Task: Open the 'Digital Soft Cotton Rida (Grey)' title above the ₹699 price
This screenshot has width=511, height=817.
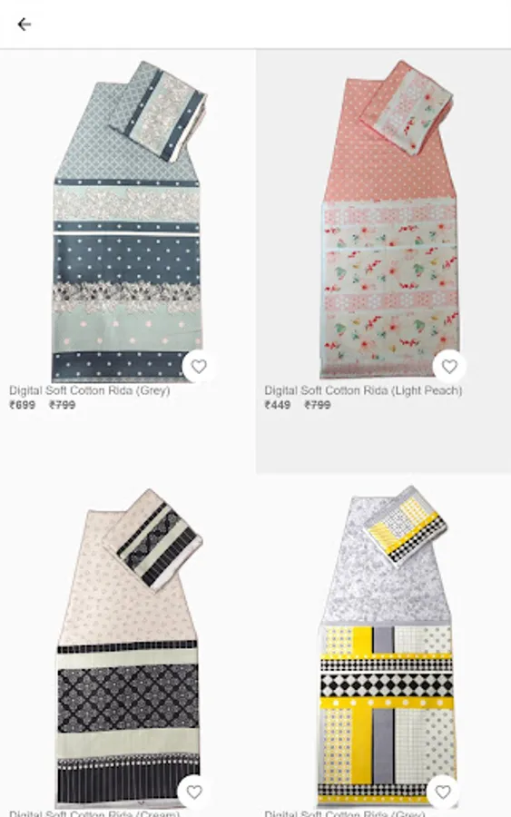Action: click(x=90, y=390)
